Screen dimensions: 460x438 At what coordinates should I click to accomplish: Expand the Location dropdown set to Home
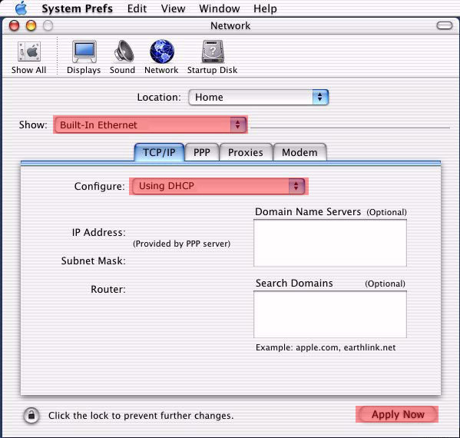click(x=259, y=97)
